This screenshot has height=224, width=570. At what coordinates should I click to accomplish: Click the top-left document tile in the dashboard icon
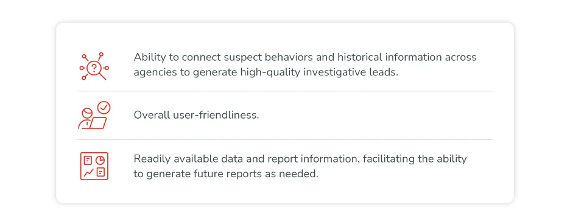coord(88,160)
